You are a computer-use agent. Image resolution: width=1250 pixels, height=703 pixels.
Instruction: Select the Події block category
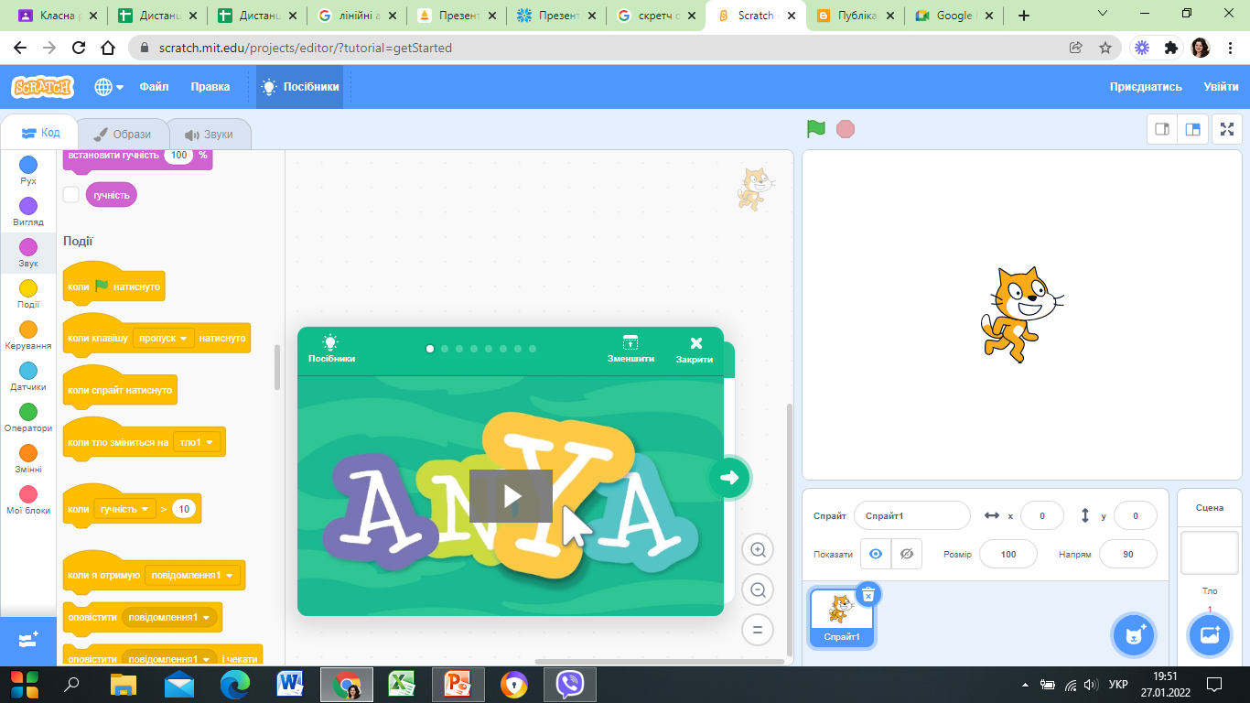click(x=28, y=294)
